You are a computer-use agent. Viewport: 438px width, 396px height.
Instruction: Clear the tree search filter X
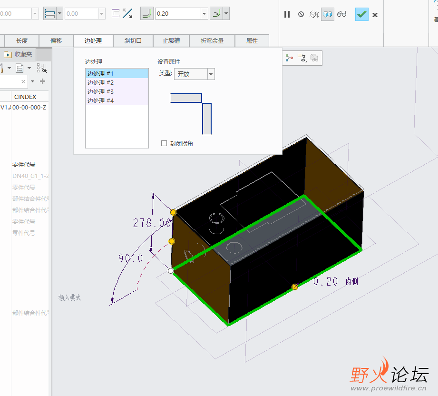[x=23, y=82]
